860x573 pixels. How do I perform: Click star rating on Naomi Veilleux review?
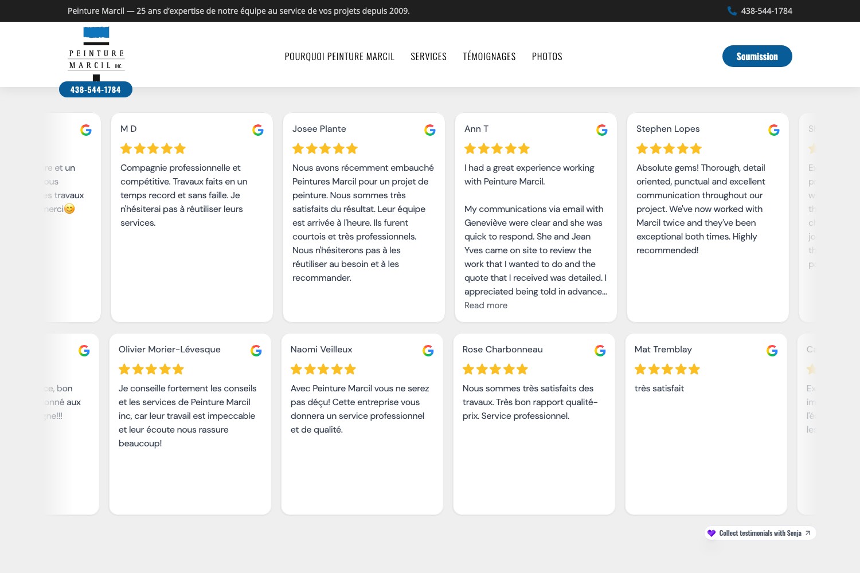tap(323, 370)
